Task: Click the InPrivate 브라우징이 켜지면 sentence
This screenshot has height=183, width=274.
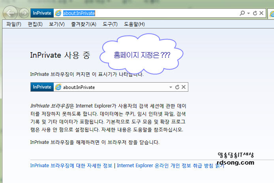Action: (87, 74)
